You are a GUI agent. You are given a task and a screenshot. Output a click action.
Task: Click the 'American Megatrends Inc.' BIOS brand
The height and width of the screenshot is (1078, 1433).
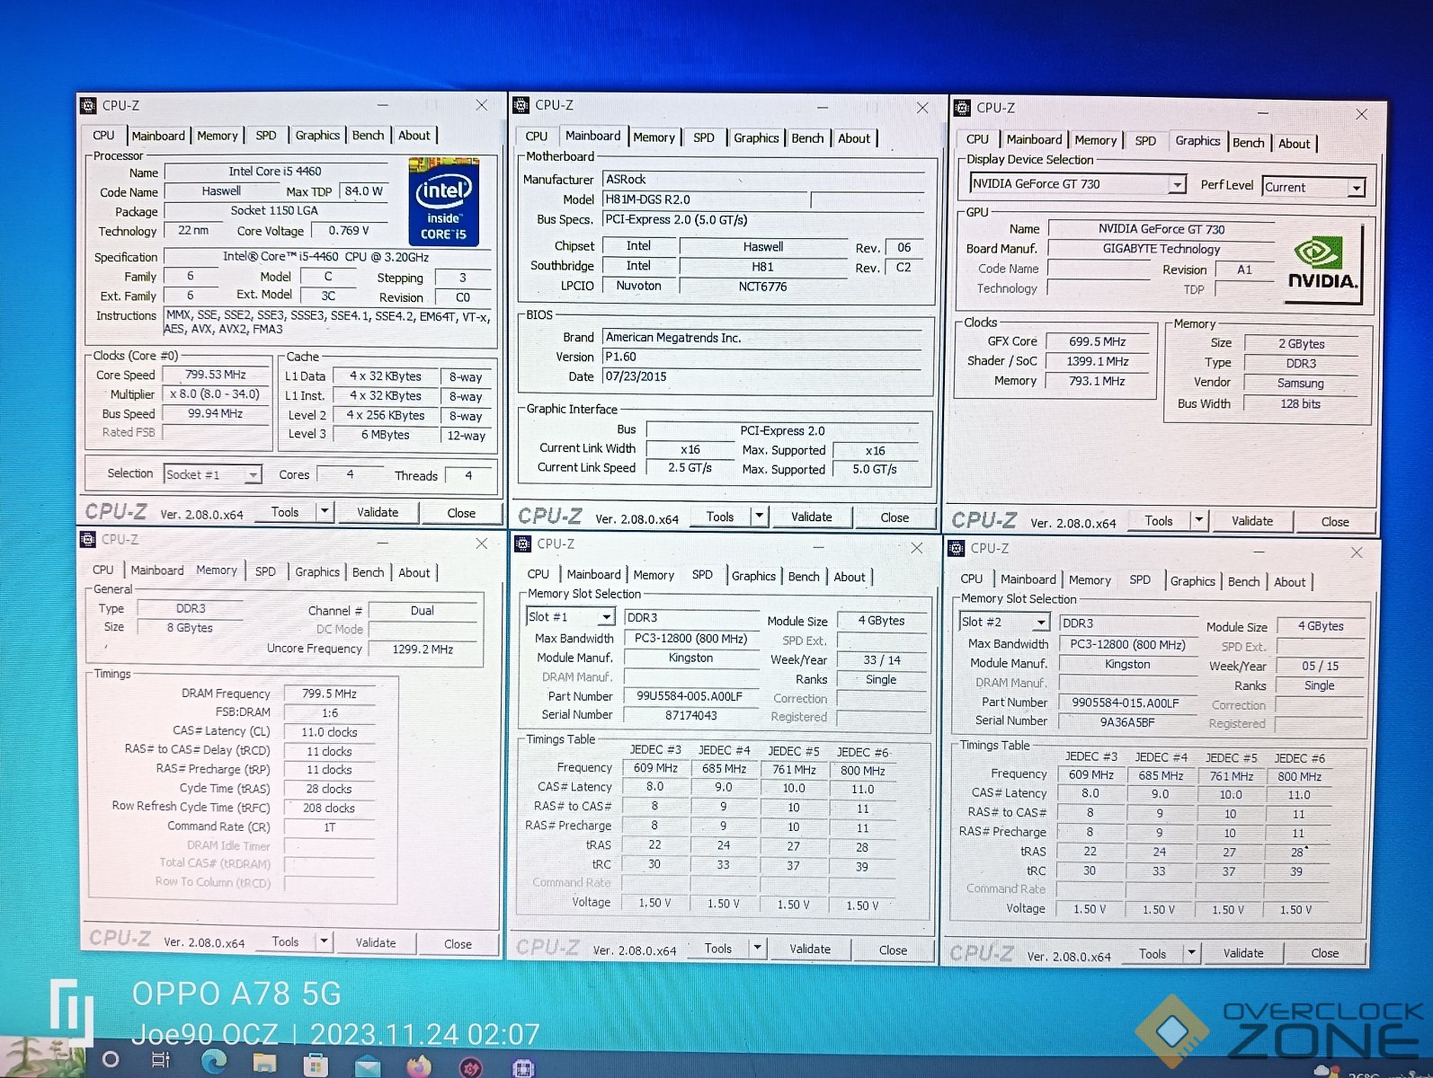point(762,338)
